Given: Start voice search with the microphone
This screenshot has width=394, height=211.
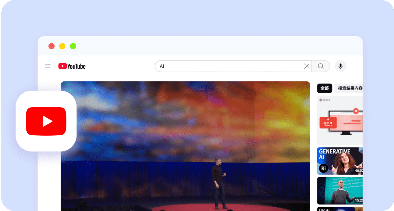Looking at the screenshot, I should tap(340, 66).
